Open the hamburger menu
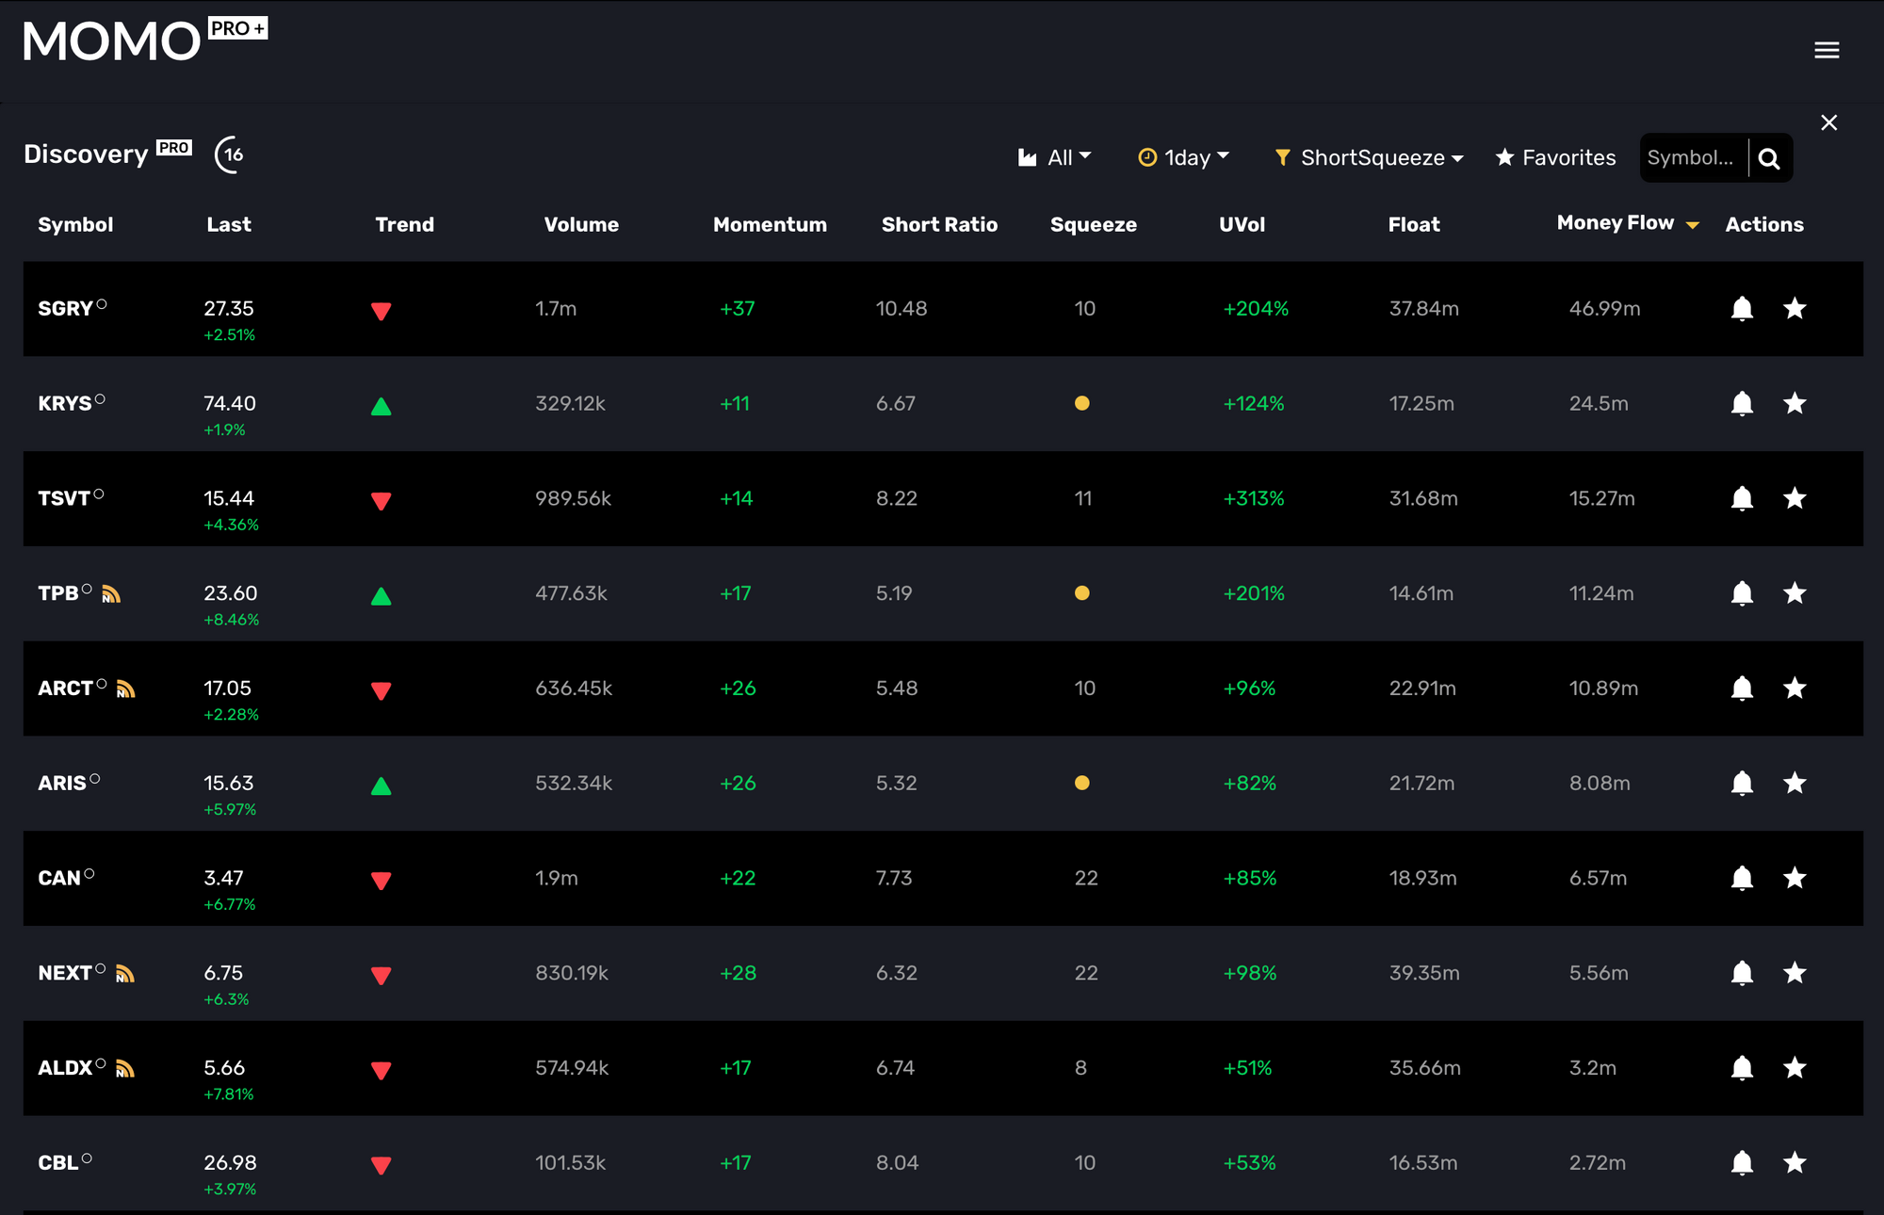This screenshot has height=1215, width=1884. click(1826, 50)
